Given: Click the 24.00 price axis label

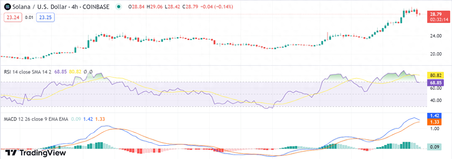Looking at the screenshot, I should 436,36.
